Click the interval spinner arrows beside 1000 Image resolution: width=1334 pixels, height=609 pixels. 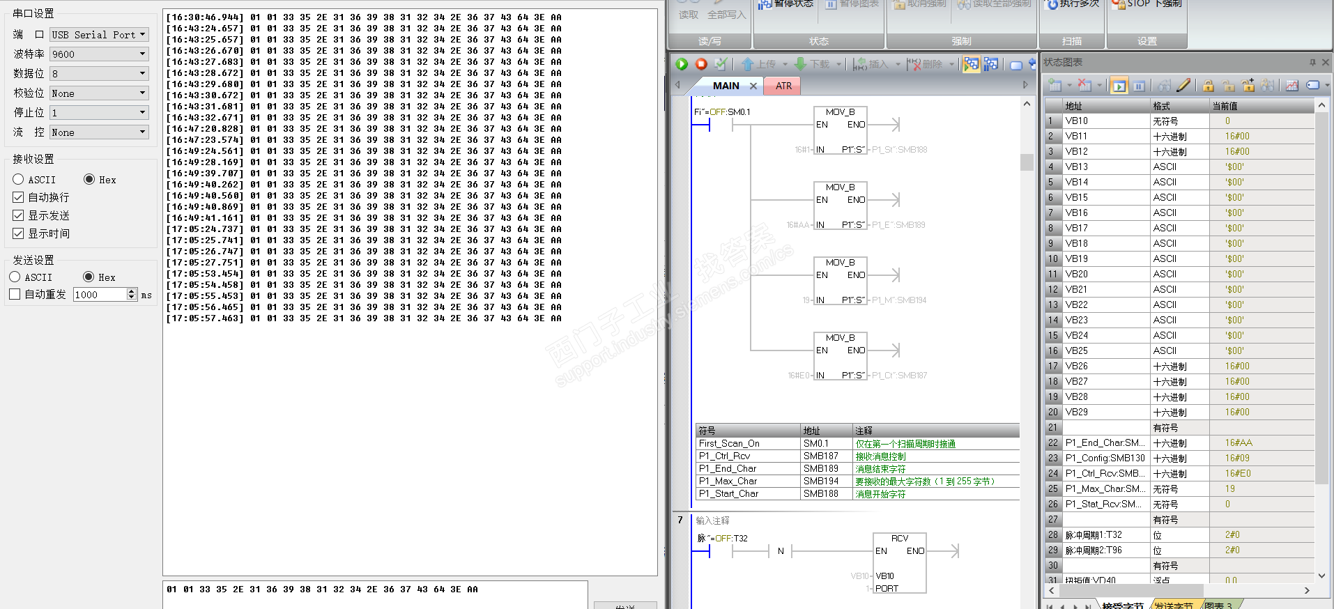132,295
